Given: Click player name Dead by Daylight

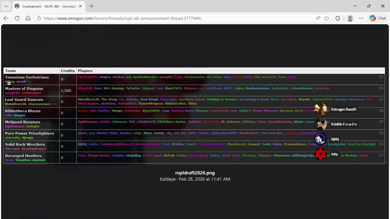Looking at the screenshot, I should [x=362, y=144].
